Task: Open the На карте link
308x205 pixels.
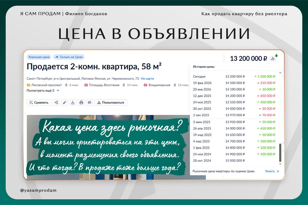Action: (147, 79)
